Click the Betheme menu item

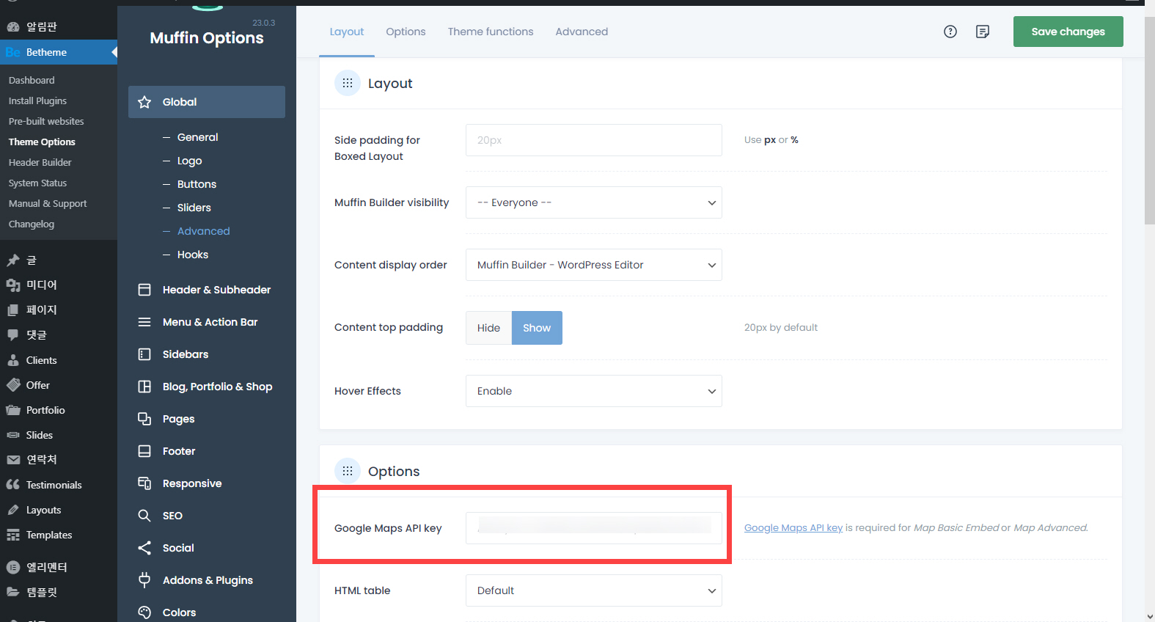59,52
